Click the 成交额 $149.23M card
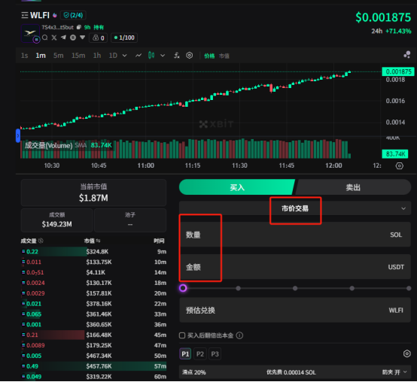The width and height of the screenshot is (417, 382). coord(57,220)
